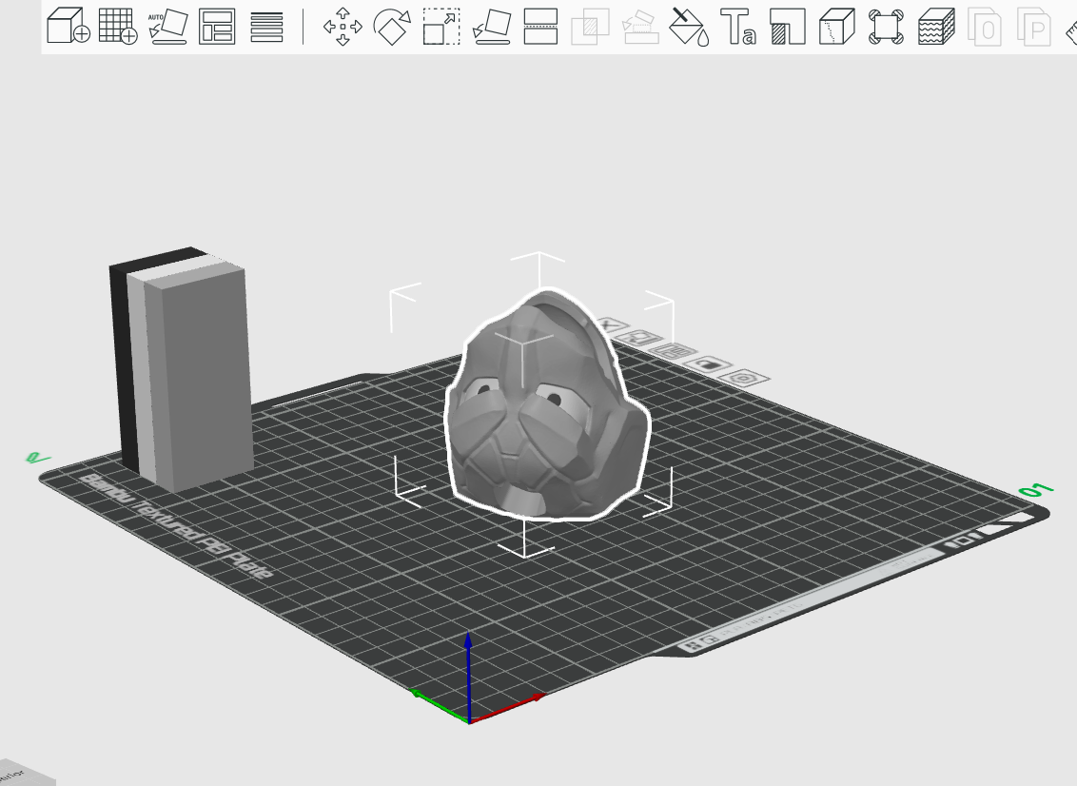The width and height of the screenshot is (1077, 786).
Task: Run Auto orient from the top toolbar
Action: (168, 26)
